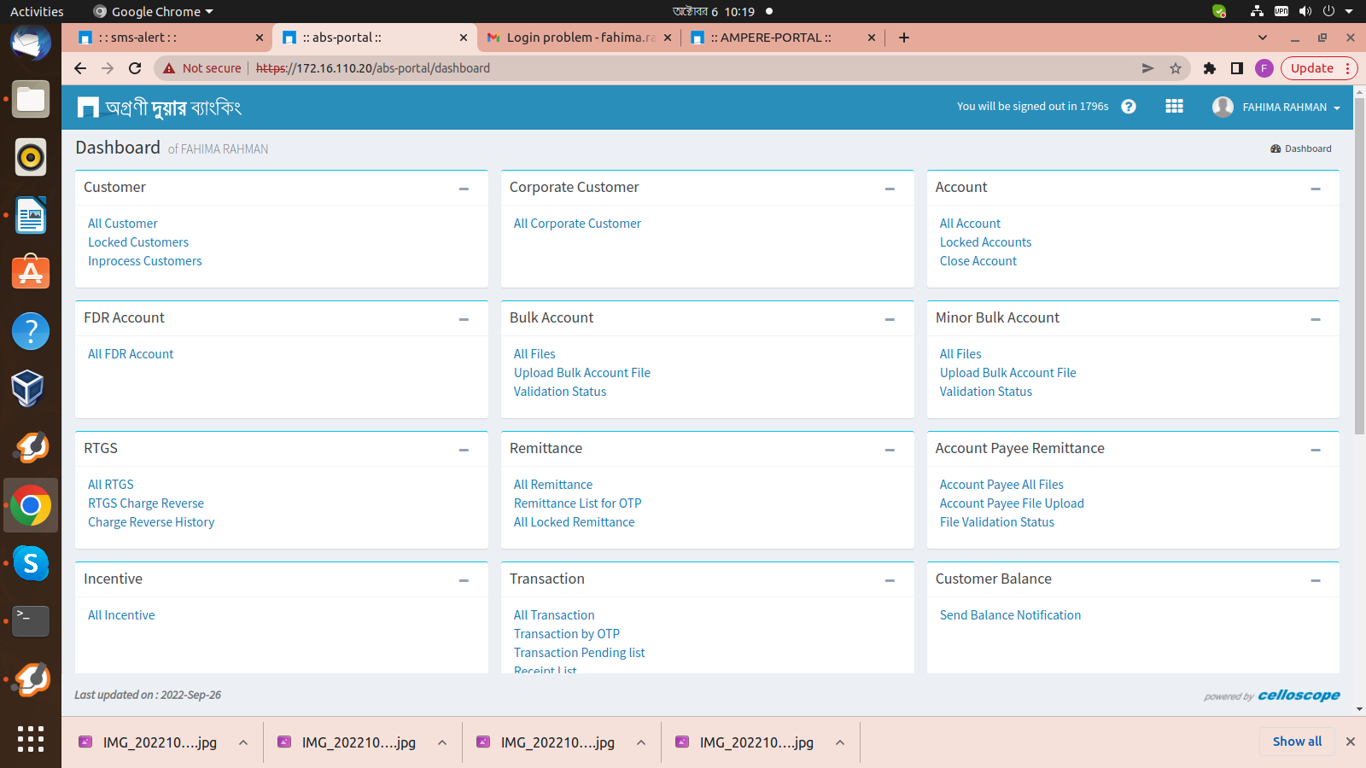The image size is (1366, 768).
Task: Open options for the first downloaded image
Action: click(x=243, y=742)
